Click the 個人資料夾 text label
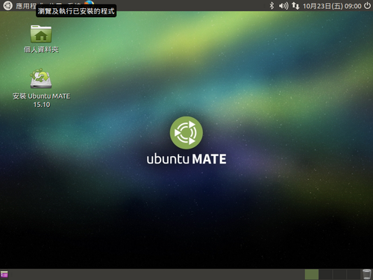This screenshot has height=280, width=373. [x=41, y=49]
